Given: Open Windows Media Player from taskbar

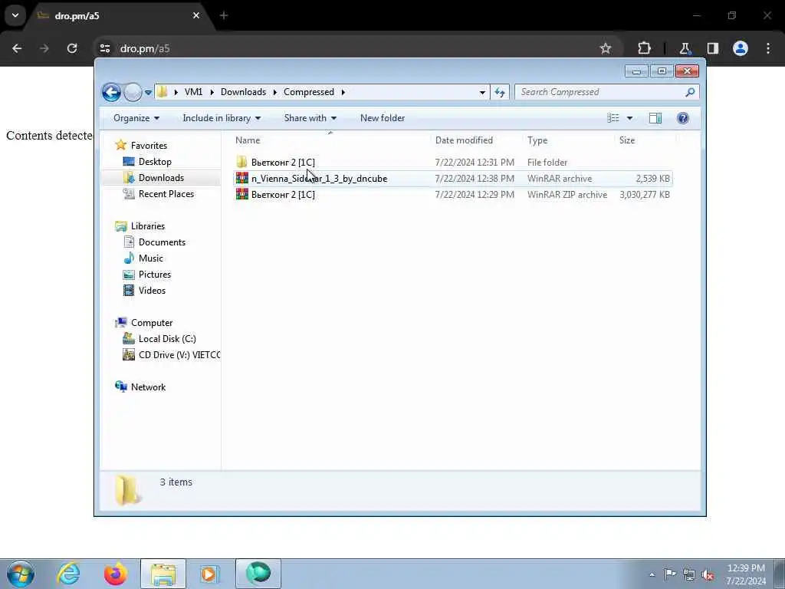Looking at the screenshot, I should click(210, 574).
